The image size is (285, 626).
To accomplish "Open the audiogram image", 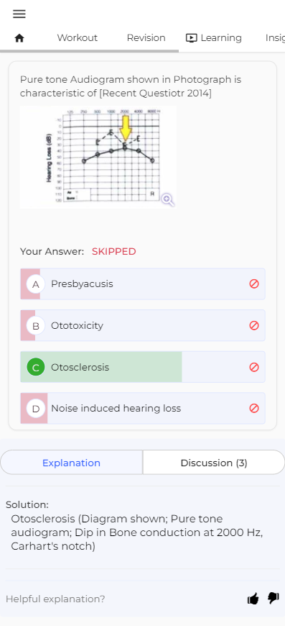I will 98,157.
